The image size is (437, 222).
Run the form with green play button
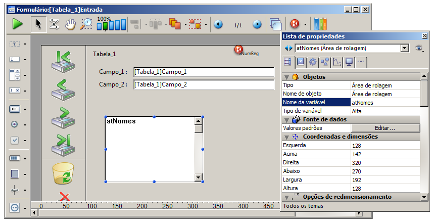18,24
